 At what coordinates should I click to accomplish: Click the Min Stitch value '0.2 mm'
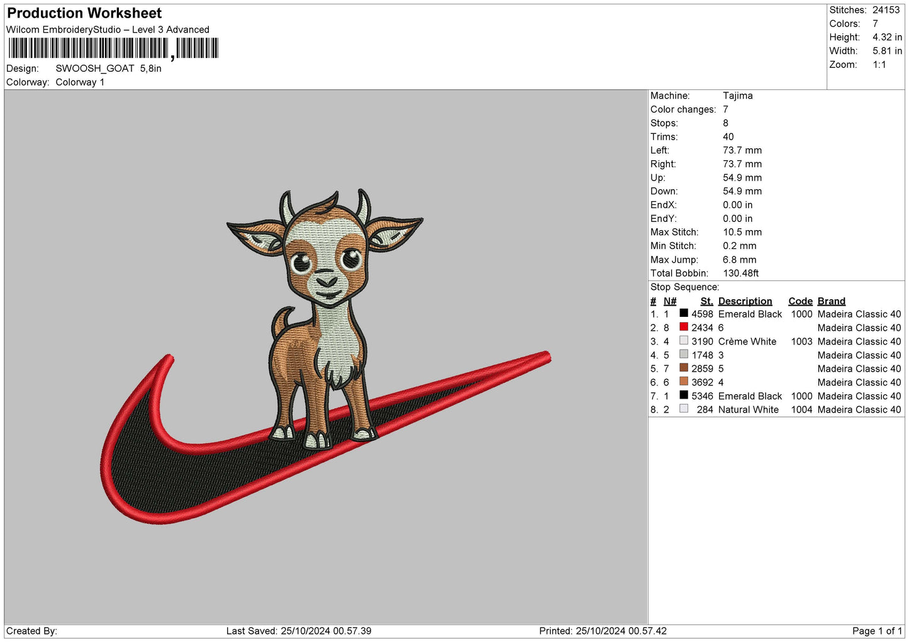pyautogui.click(x=740, y=246)
